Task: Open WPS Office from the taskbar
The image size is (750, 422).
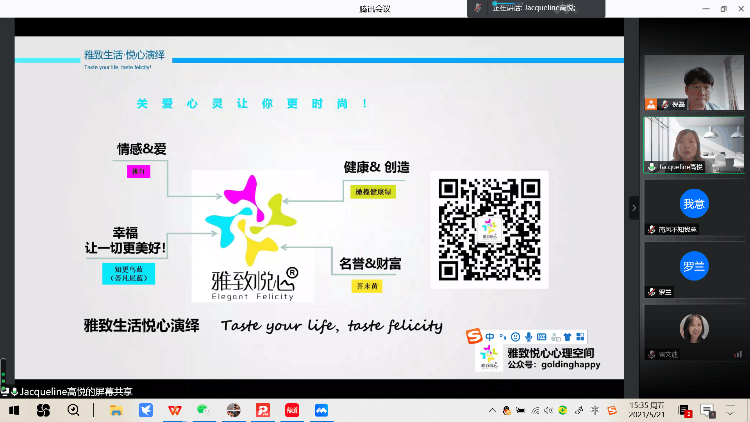Action: [175, 410]
